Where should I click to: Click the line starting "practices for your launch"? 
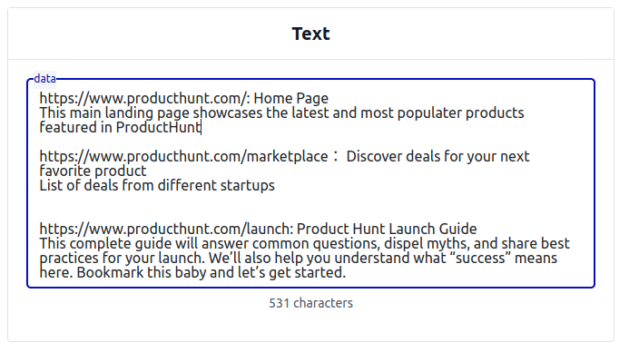299,258
